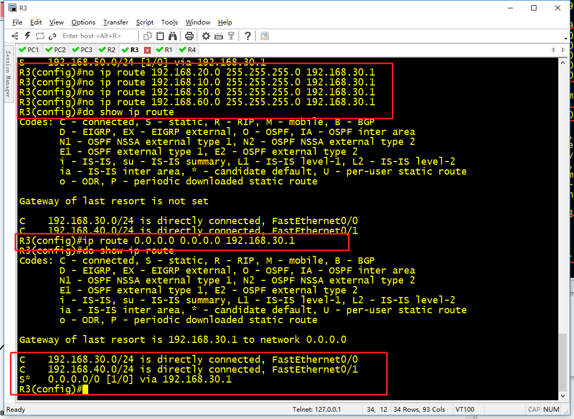574x419 pixels.
Task: Click the 'VT100' status bar entry
Action: pyautogui.click(x=465, y=410)
